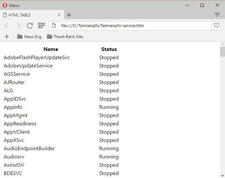225x178 pixels.
Task: Select AppXSvc row name
Action: (14, 140)
